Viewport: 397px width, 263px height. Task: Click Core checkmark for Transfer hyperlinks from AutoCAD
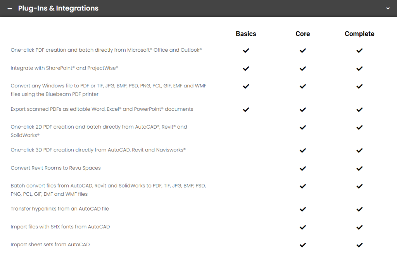pos(302,209)
